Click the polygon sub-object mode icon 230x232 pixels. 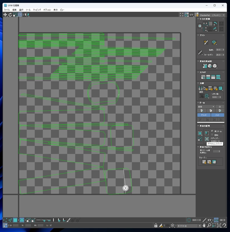(15, 220)
